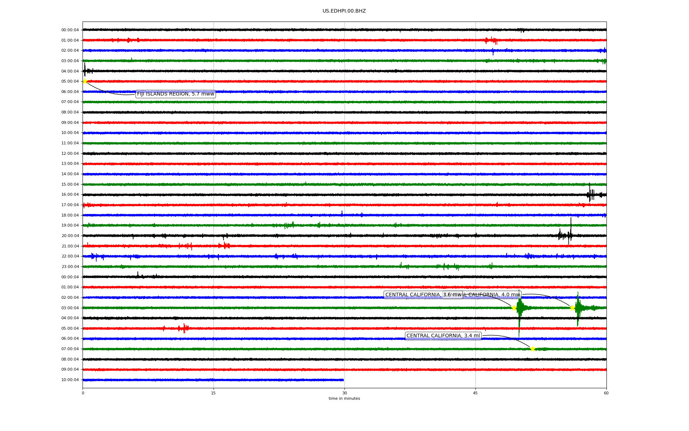
Task: Select the CENTRAL CALIFORNIA, 3.4 ml label
Action: (x=443, y=336)
